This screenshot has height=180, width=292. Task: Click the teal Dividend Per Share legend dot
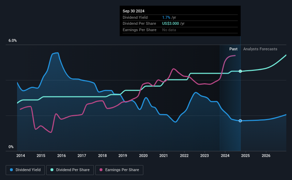click(52, 170)
